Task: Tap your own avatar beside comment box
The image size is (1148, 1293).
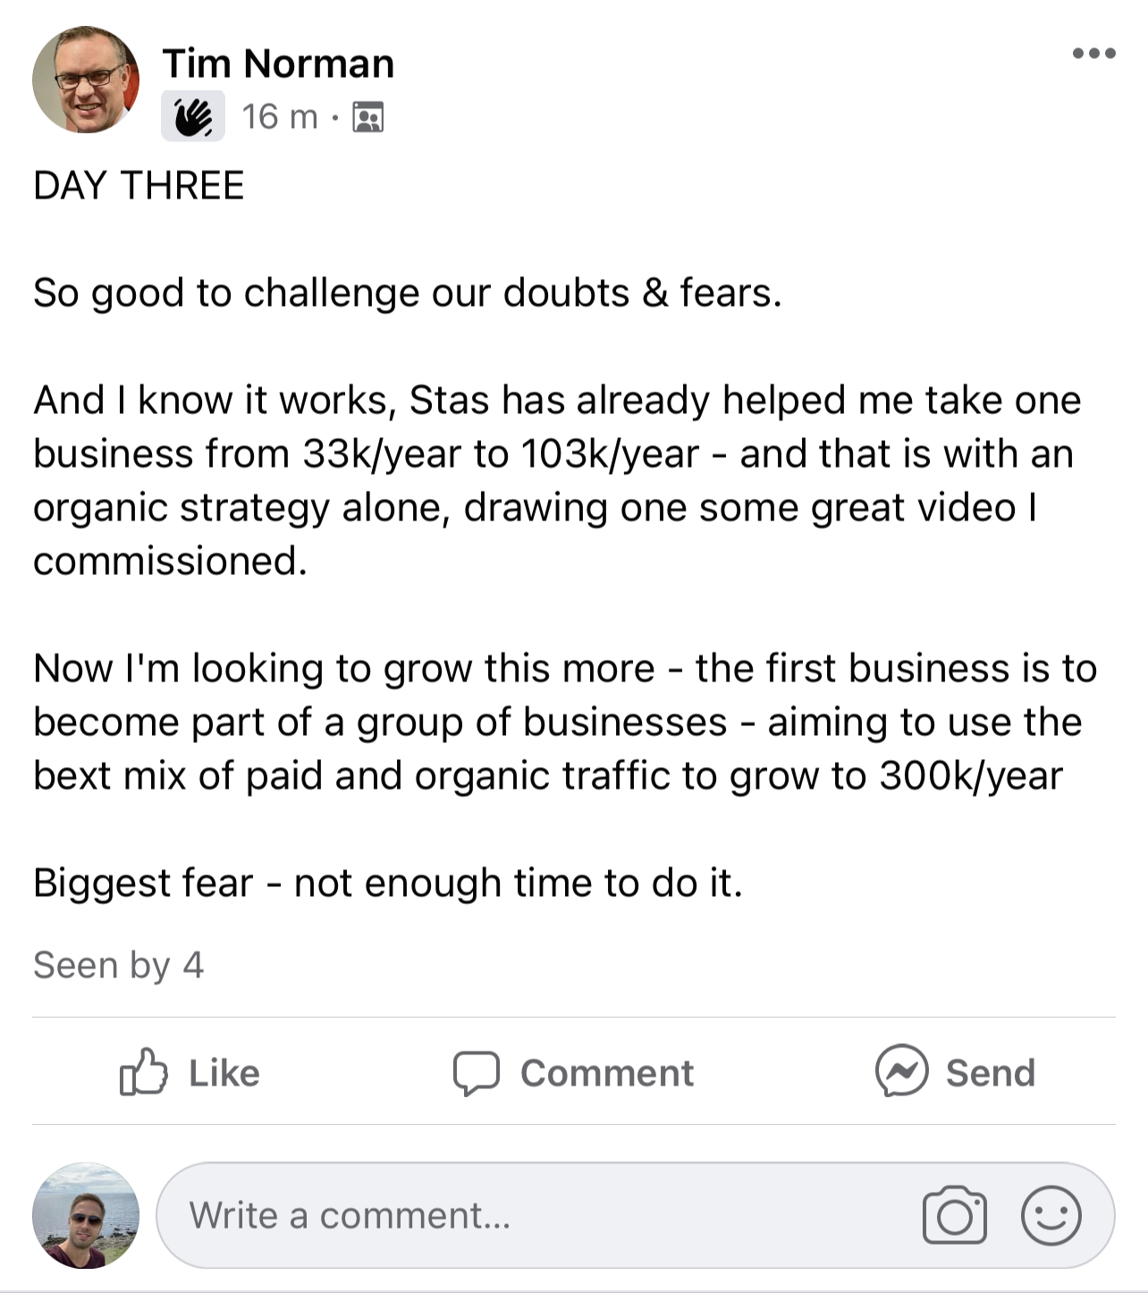Action: click(86, 1215)
